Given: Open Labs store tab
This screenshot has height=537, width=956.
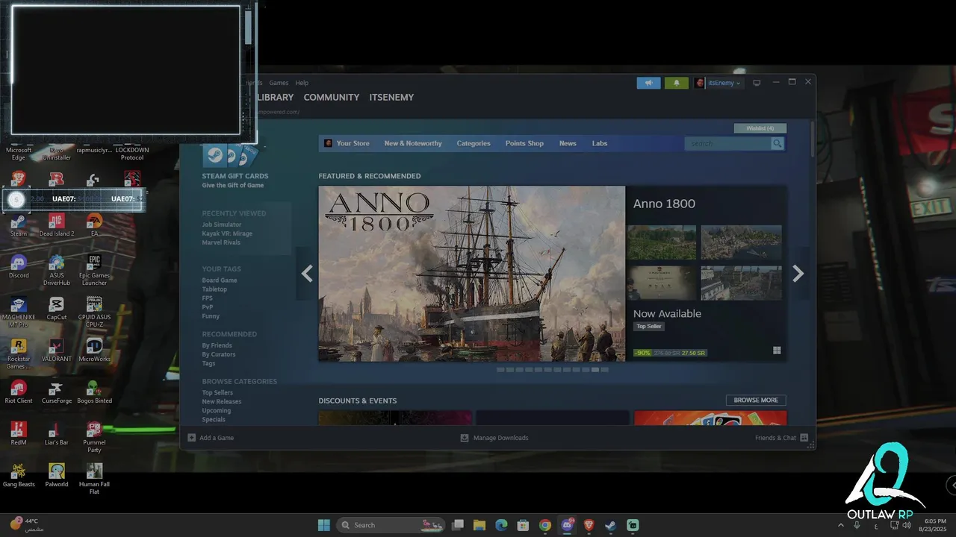Looking at the screenshot, I should pyautogui.click(x=600, y=143).
